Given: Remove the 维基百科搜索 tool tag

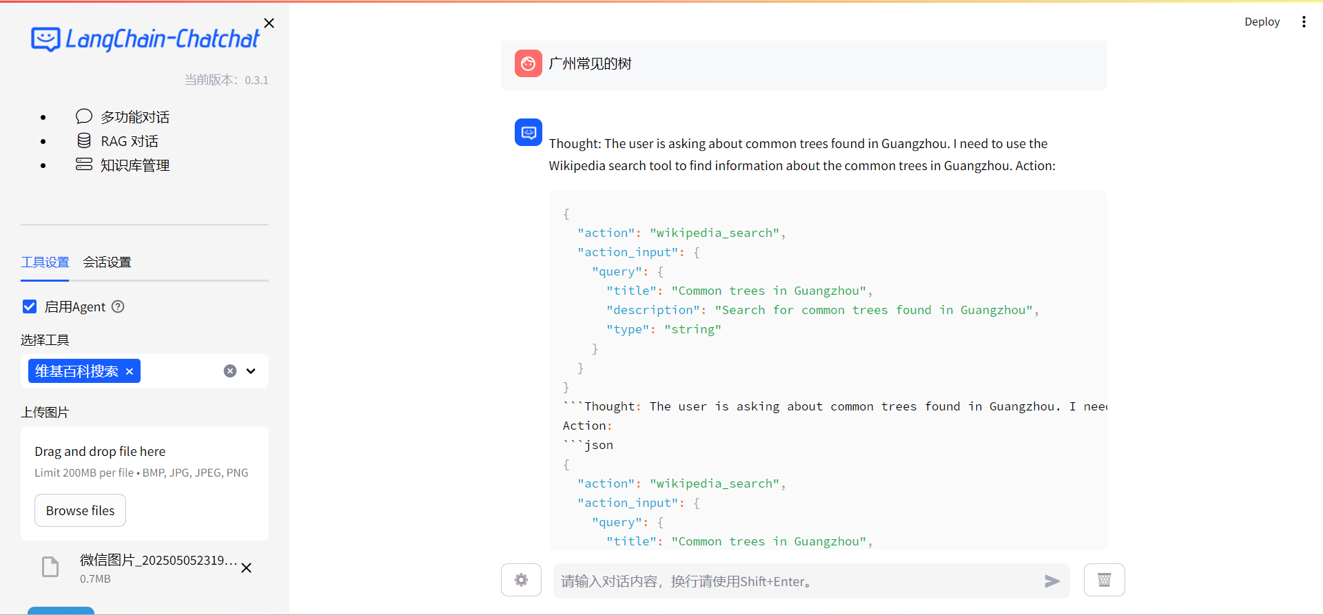Looking at the screenshot, I should coord(130,371).
